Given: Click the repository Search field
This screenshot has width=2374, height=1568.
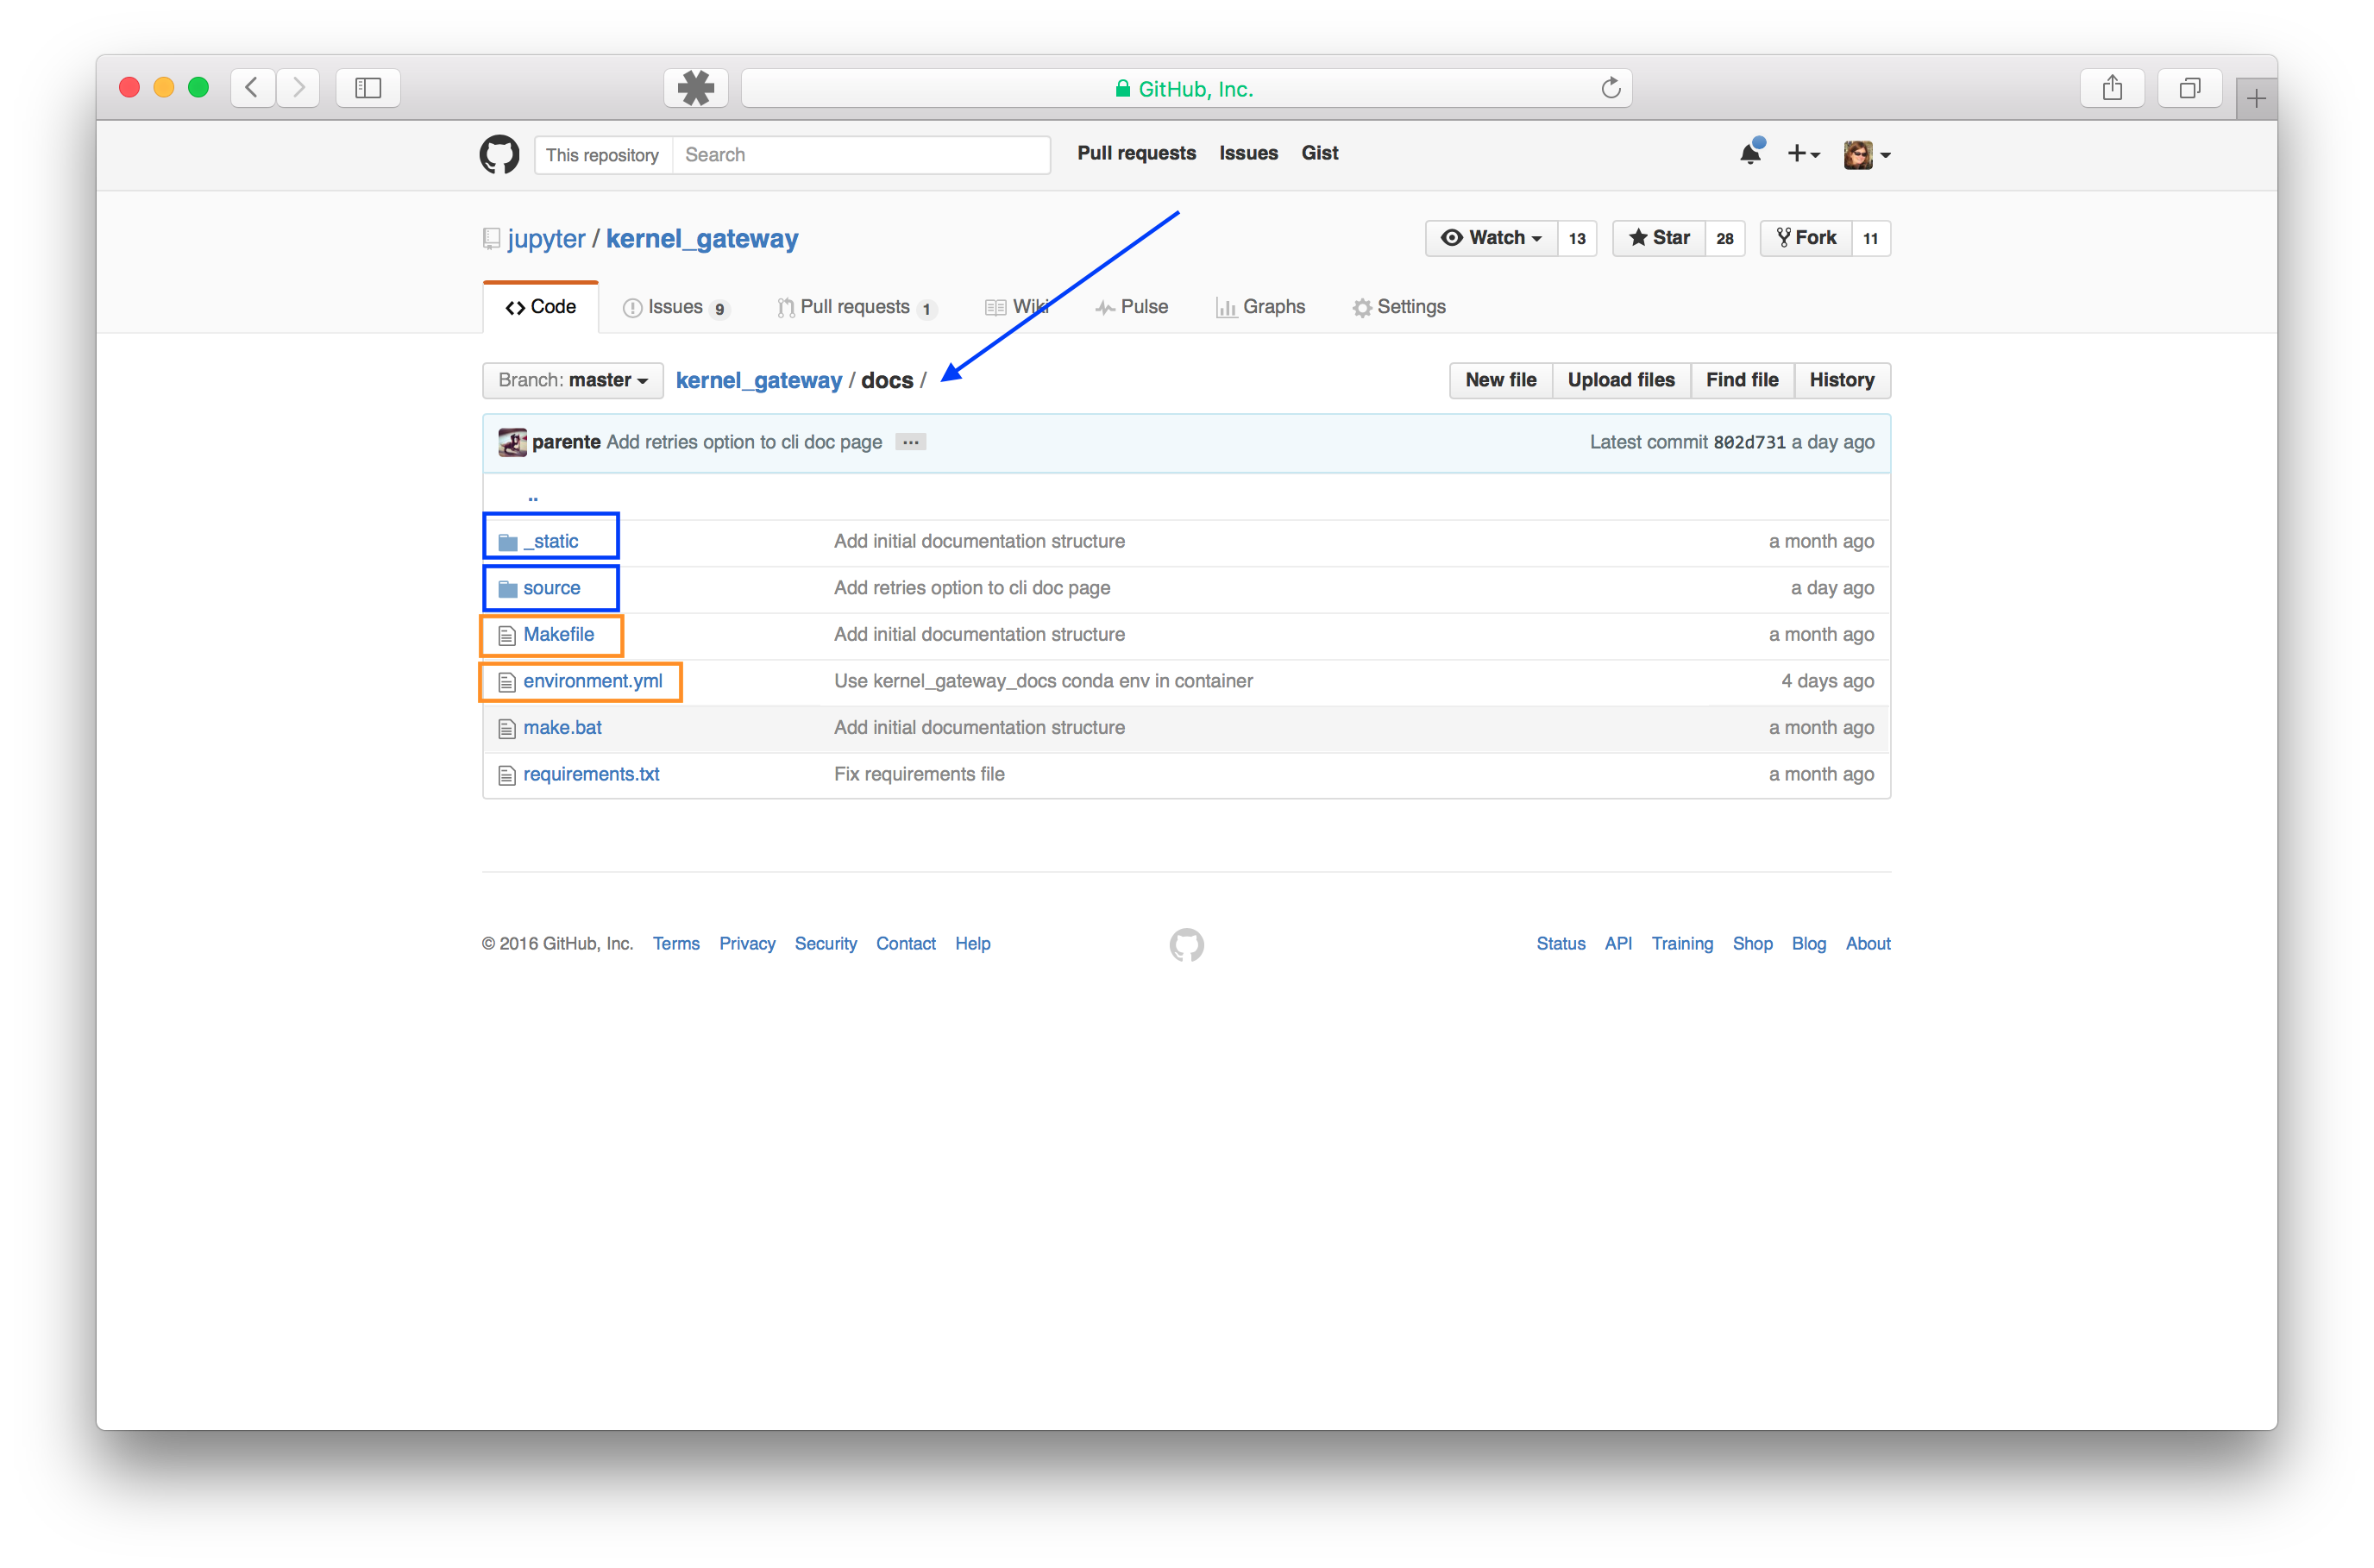Looking at the screenshot, I should pyautogui.click(x=860, y=155).
